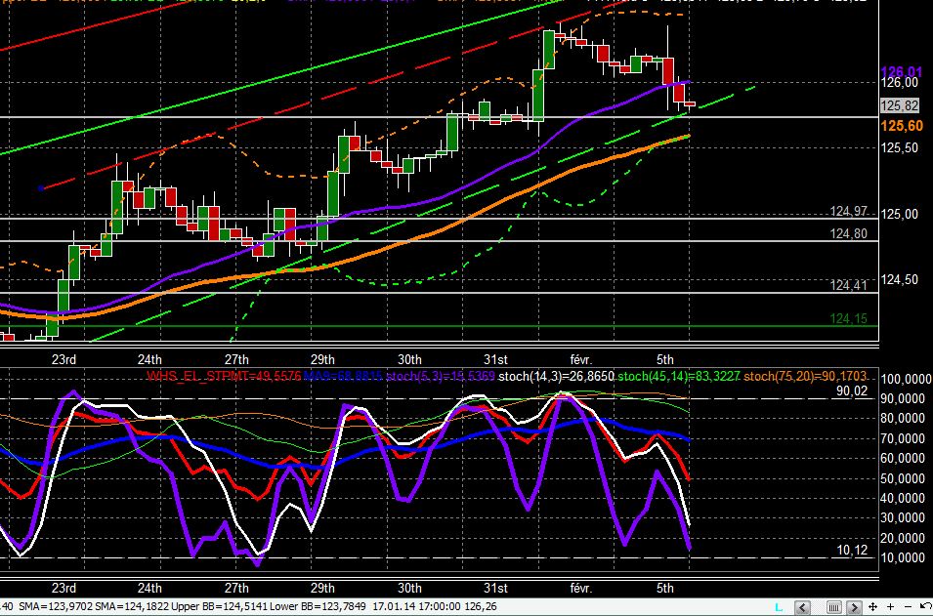Click 31st on the stochastic panel date axis
The height and width of the screenshot is (616, 933).
coord(495,588)
